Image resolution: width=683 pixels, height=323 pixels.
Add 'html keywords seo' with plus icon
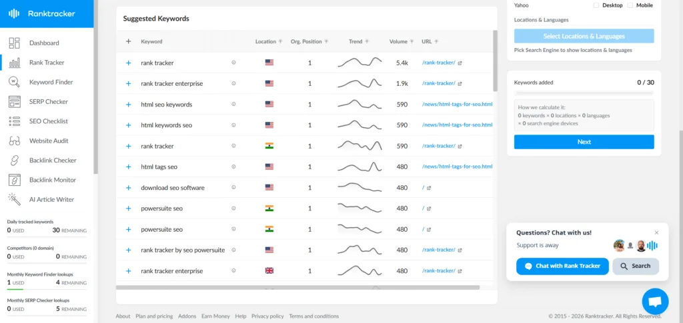pos(128,125)
